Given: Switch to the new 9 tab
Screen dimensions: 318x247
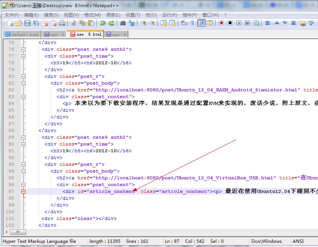Looking at the screenshot, I should 116,35.
